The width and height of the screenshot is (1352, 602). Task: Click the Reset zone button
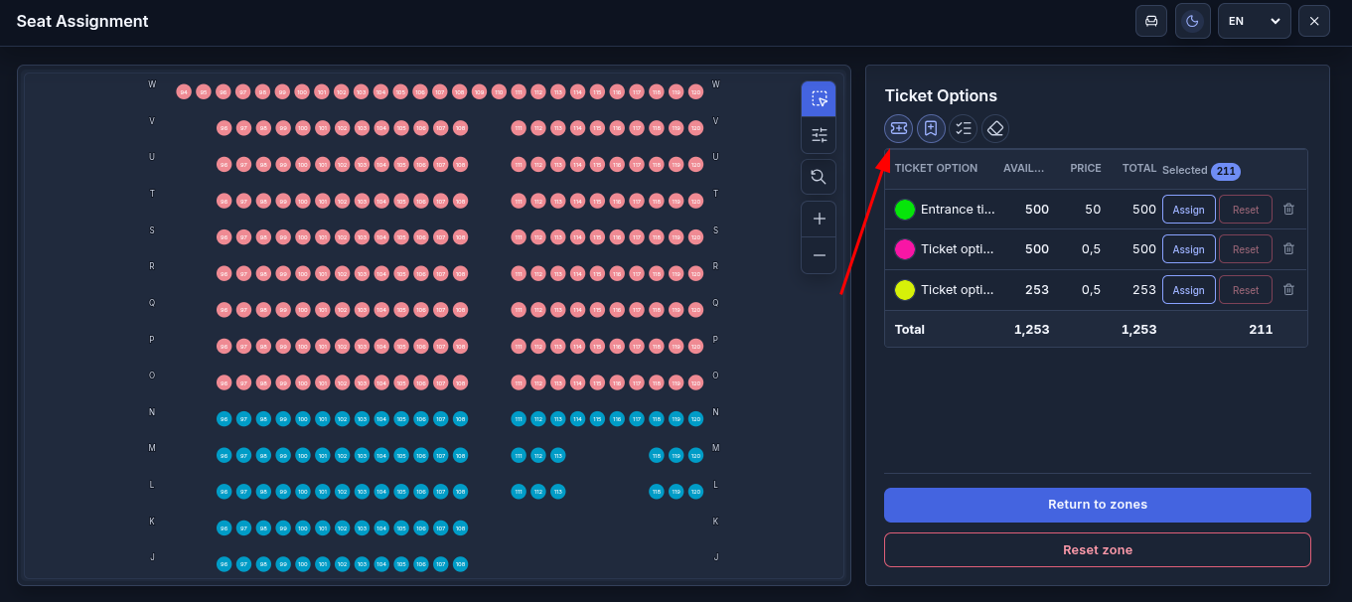click(1098, 549)
